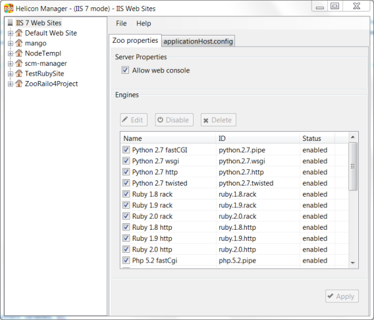The width and height of the screenshot is (374, 320).
Task: Uncheck the Python 2.7 http engine
Action: [x=126, y=172]
